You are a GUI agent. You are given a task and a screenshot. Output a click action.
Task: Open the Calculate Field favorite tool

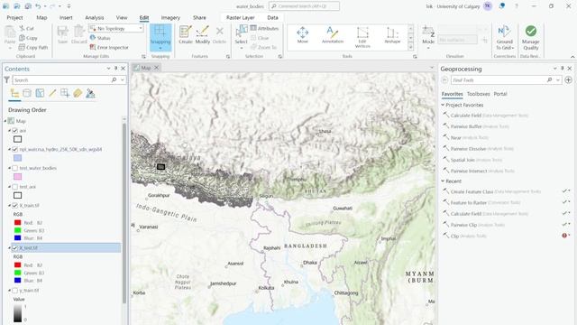[466, 116]
